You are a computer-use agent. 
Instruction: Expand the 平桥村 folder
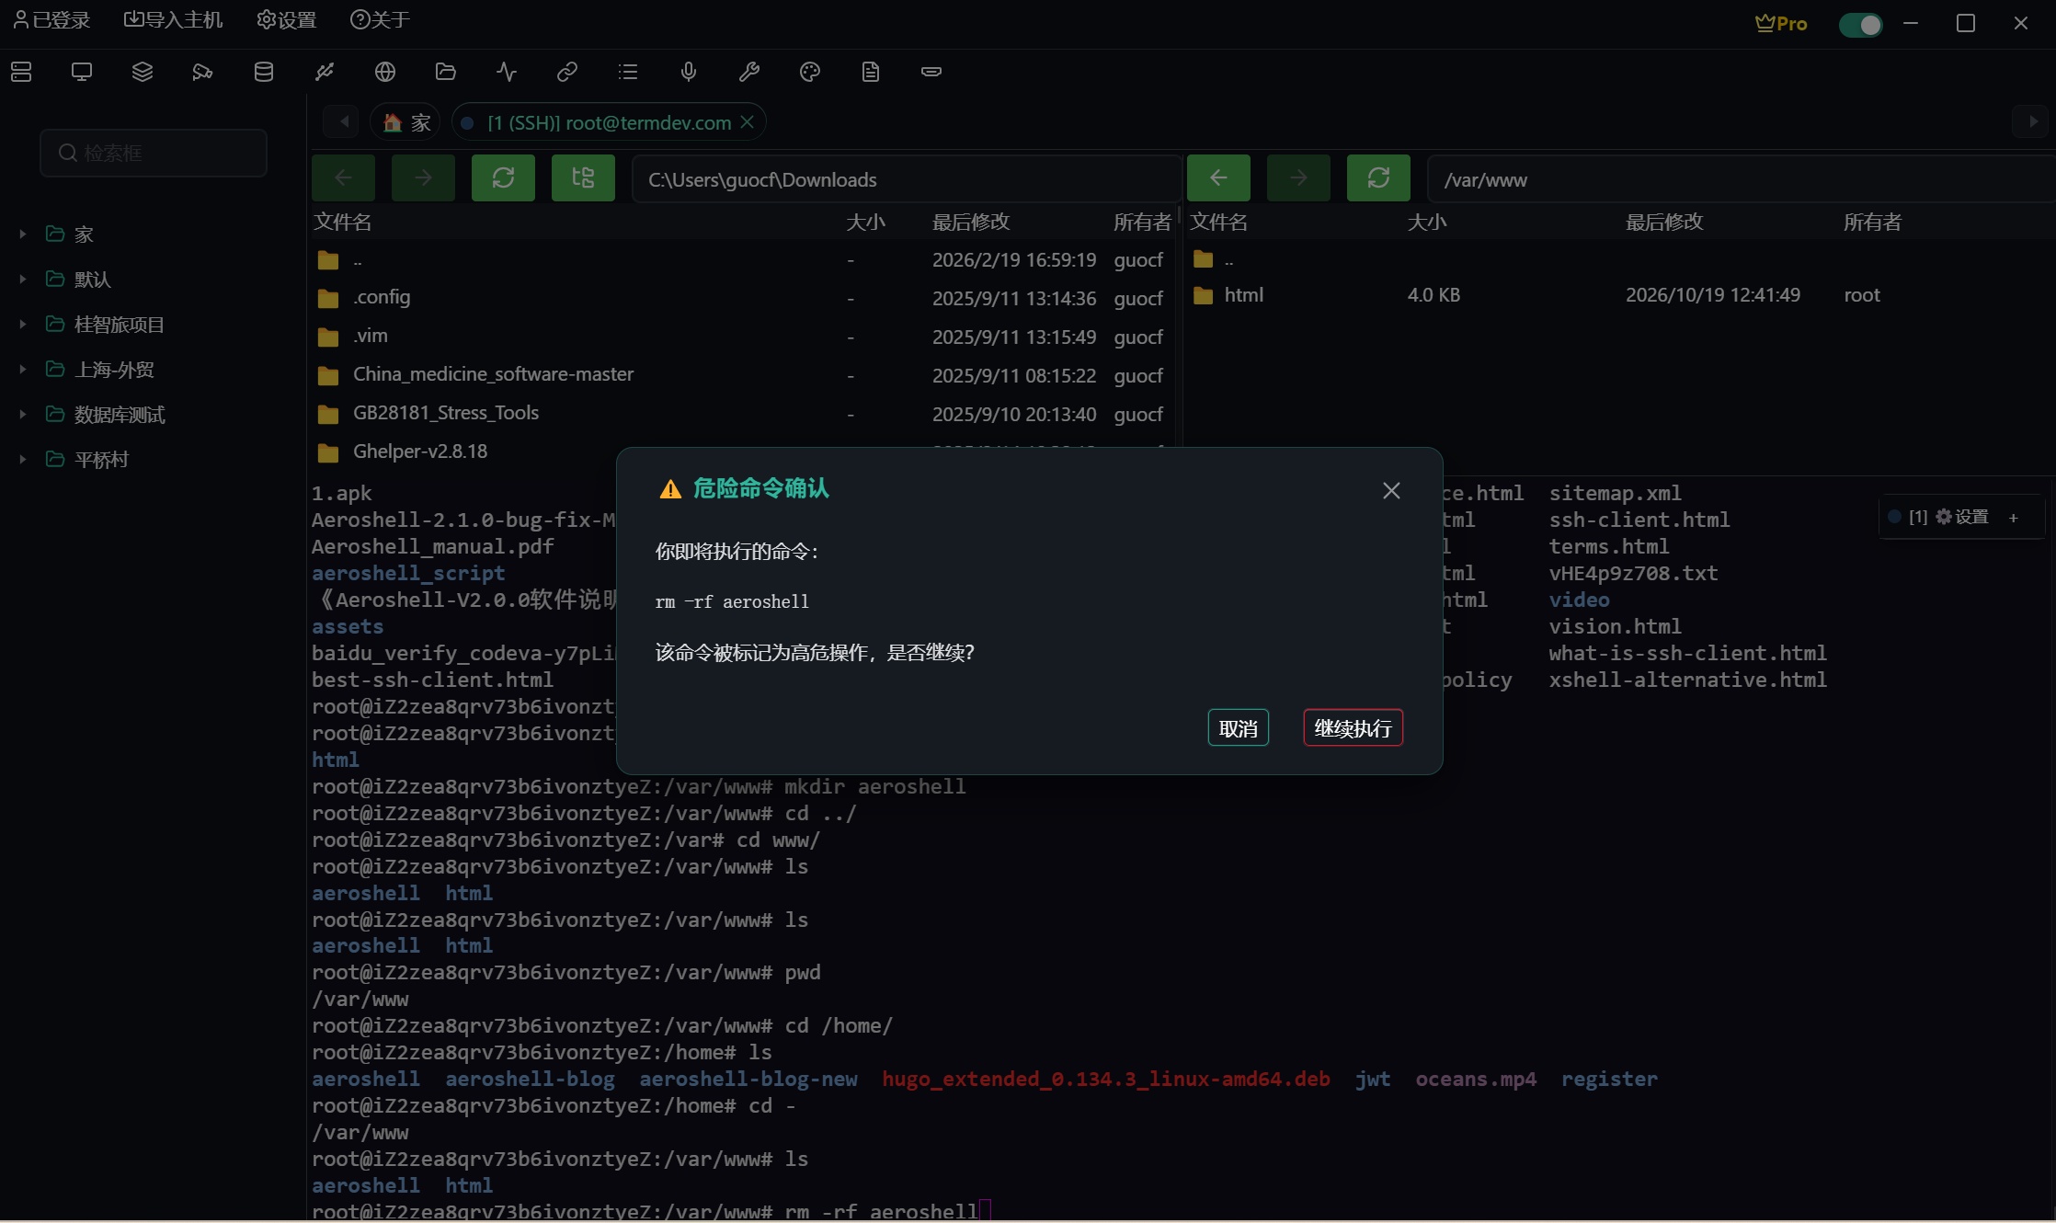pos(23,460)
